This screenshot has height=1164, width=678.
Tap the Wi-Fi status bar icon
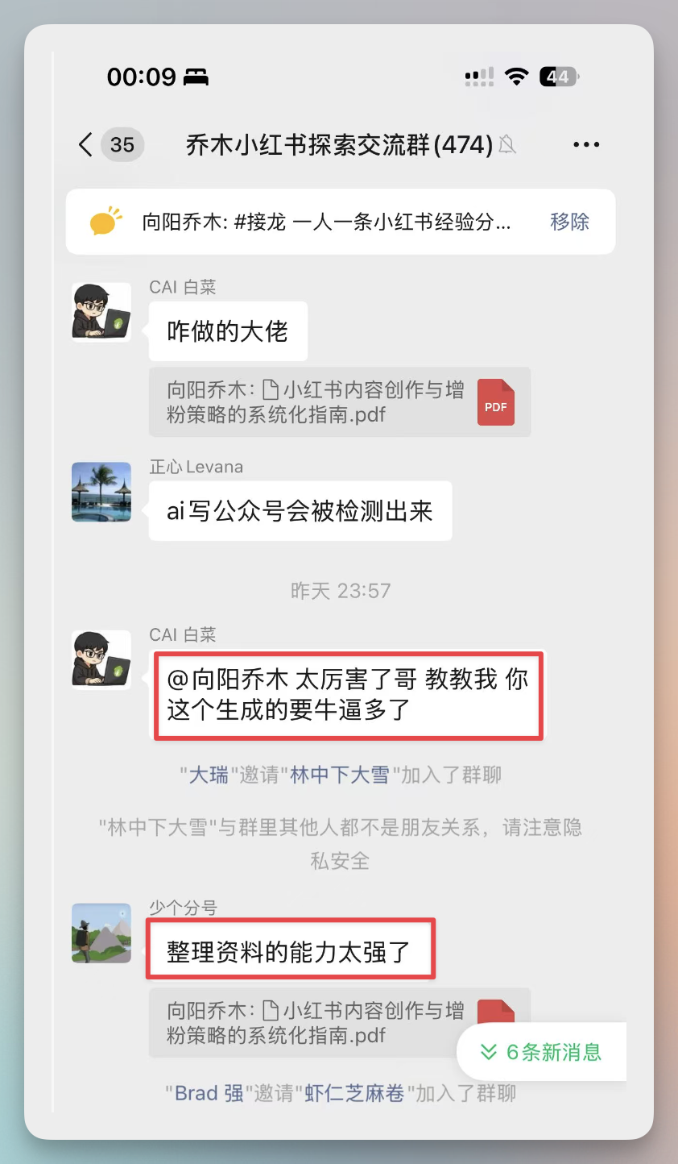tap(517, 77)
